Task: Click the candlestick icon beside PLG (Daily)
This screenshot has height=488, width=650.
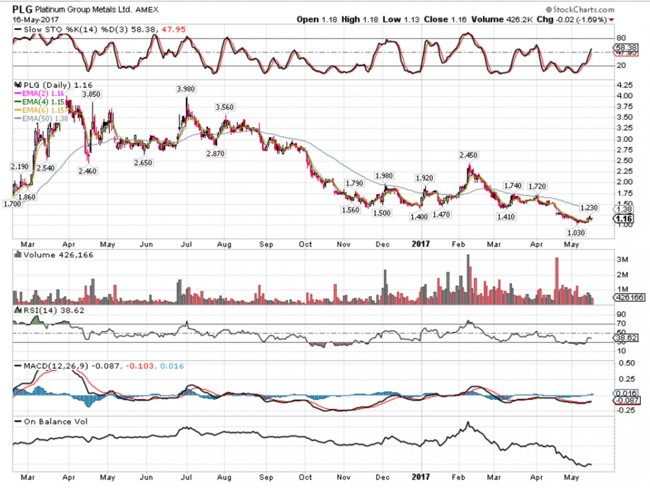Action: tap(18, 85)
